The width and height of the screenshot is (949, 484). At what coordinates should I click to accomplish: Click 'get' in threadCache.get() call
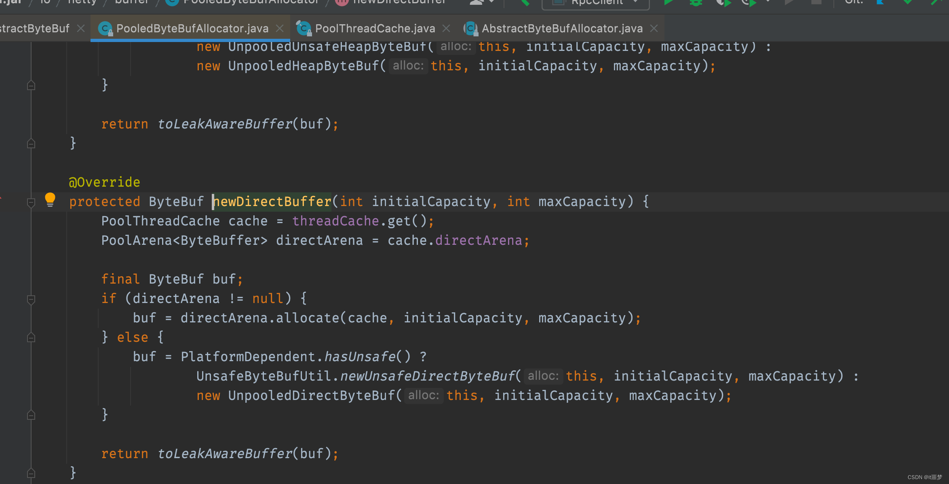tap(399, 221)
